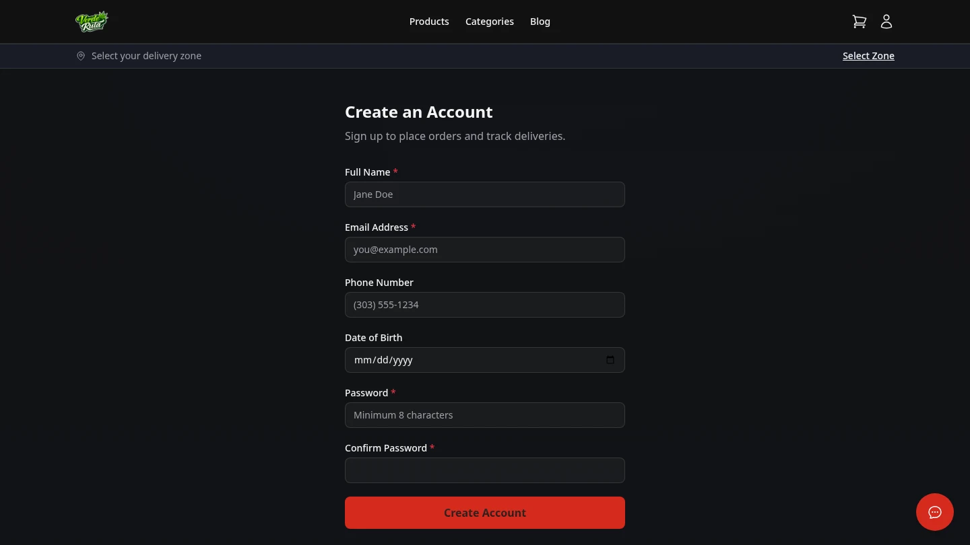Click the Create Account button
Viewport: 970px width, 545px height.
tap(485, 513)
